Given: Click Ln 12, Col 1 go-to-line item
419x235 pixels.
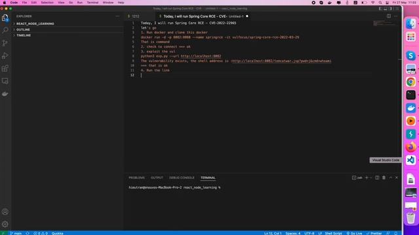Looking at the screenshot, I should [x=273, y=233].
